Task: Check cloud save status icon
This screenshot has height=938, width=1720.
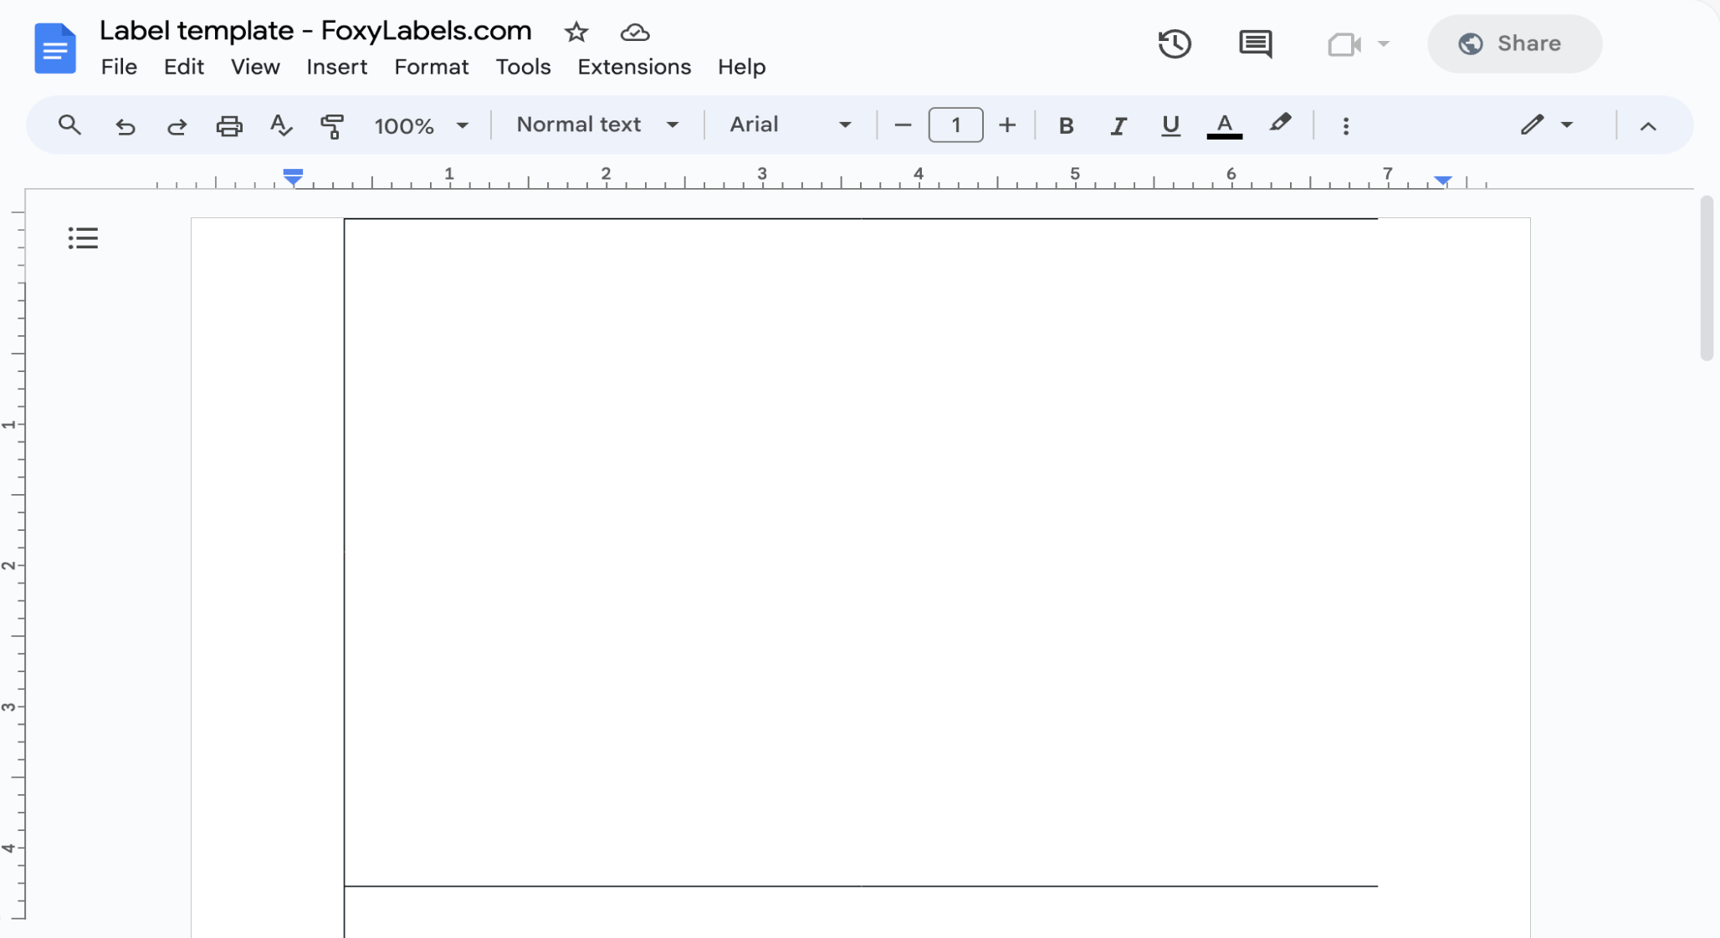Action: pos(635,33)
